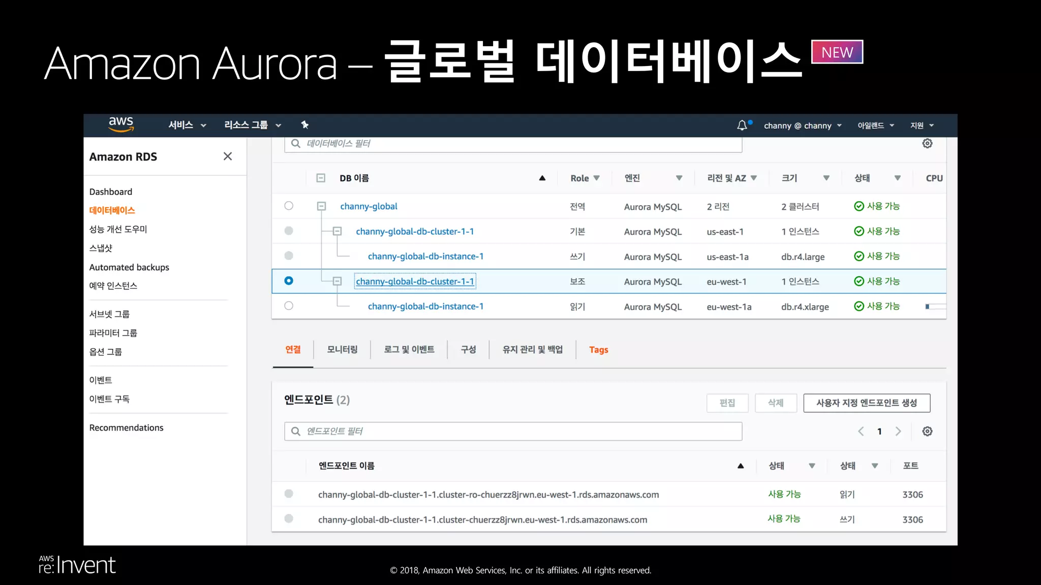
Task: Click the search icon in database filter
Action: click(296, 144)
